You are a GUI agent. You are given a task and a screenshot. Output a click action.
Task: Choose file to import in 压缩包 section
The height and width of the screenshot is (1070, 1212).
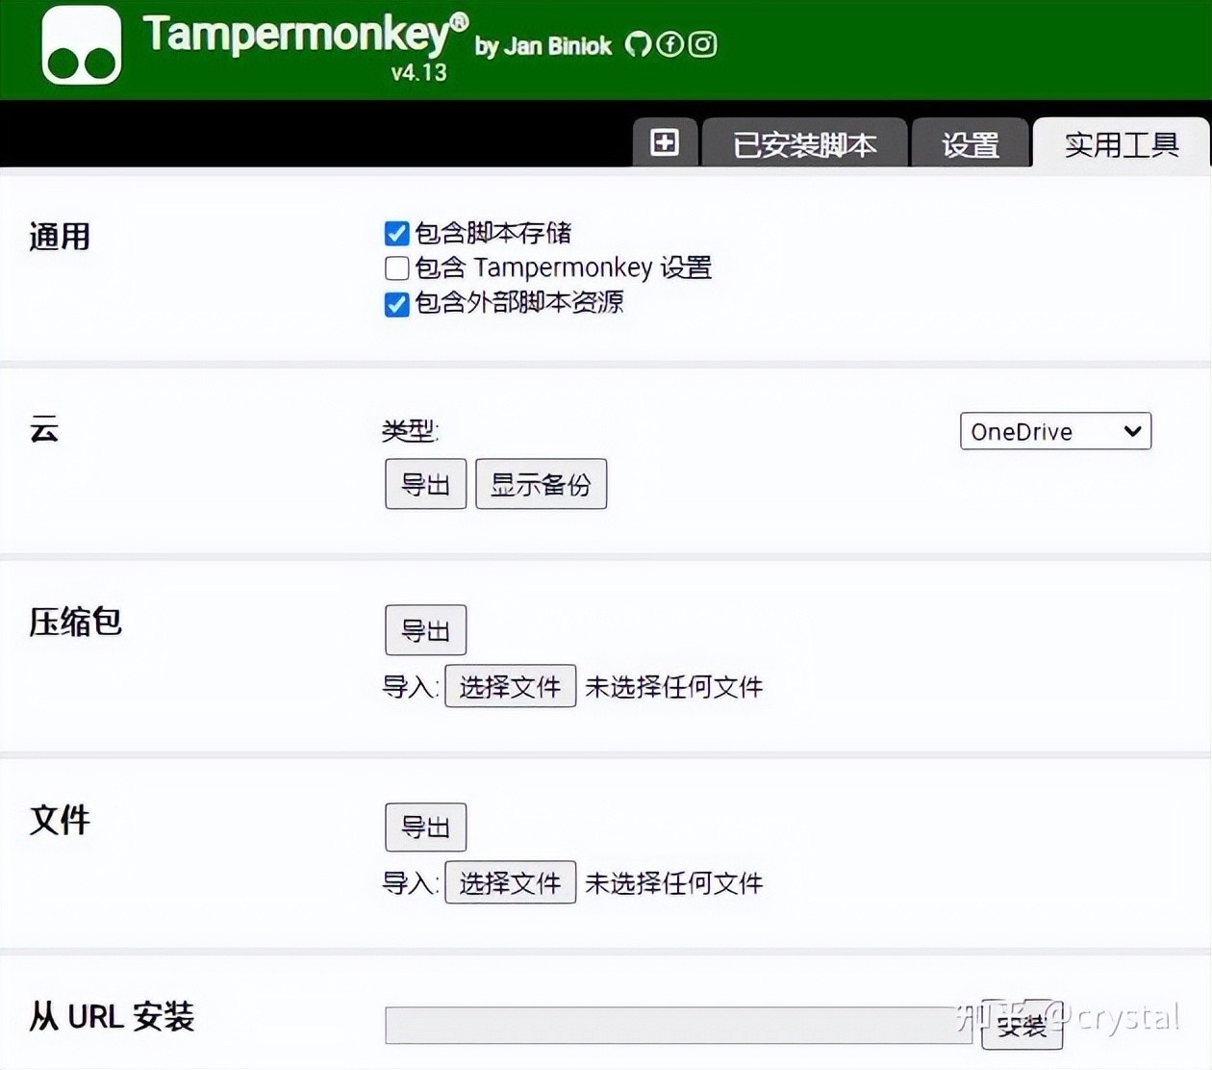coord(510,686)
